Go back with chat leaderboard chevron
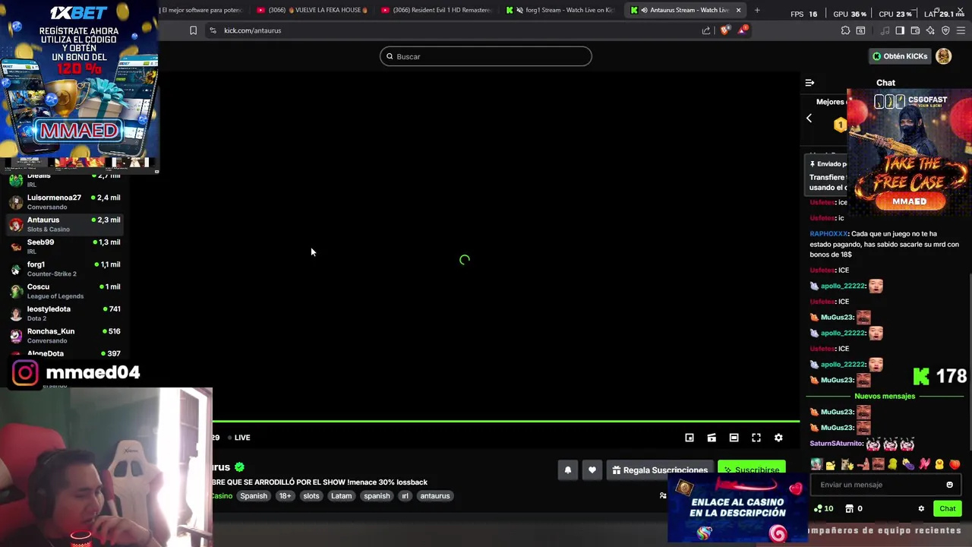The width and height of the screenshot is (972, 547). (809, 119)
